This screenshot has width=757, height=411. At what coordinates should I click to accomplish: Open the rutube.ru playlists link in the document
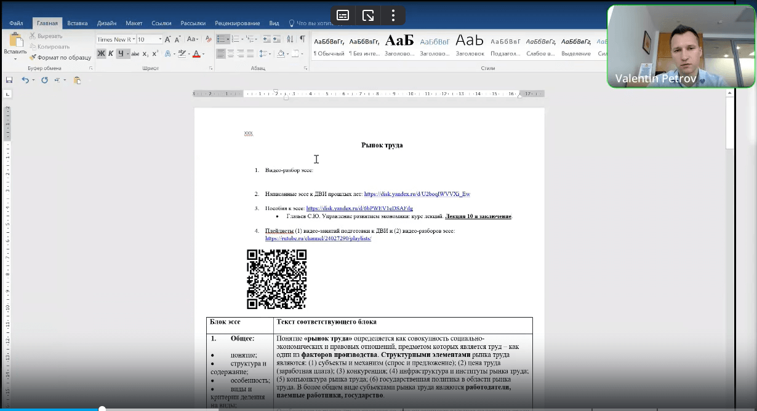(318, 238)
